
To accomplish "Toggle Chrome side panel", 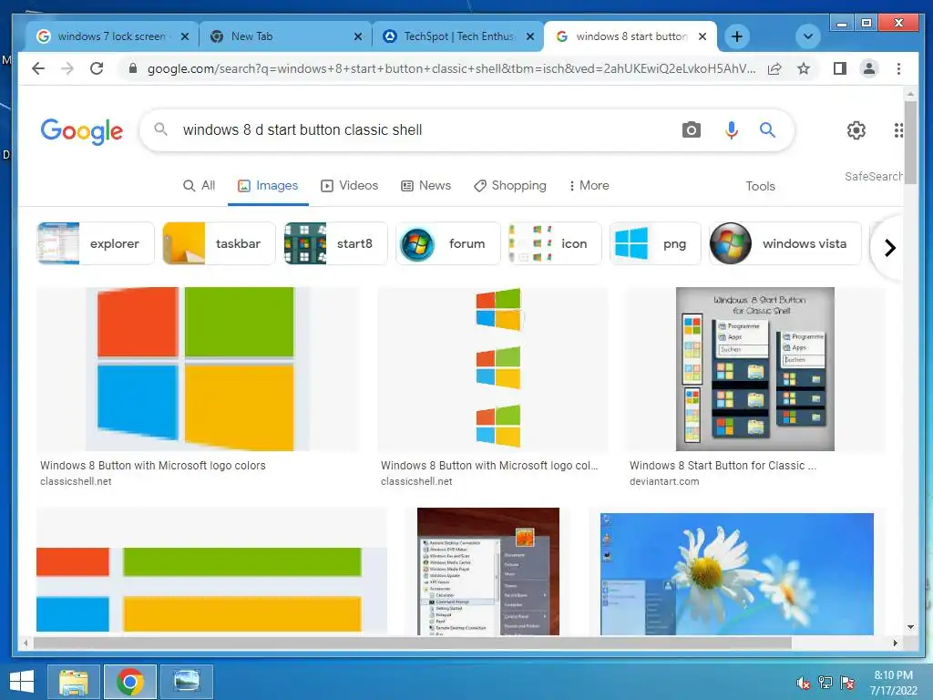I will click(839, 68).
